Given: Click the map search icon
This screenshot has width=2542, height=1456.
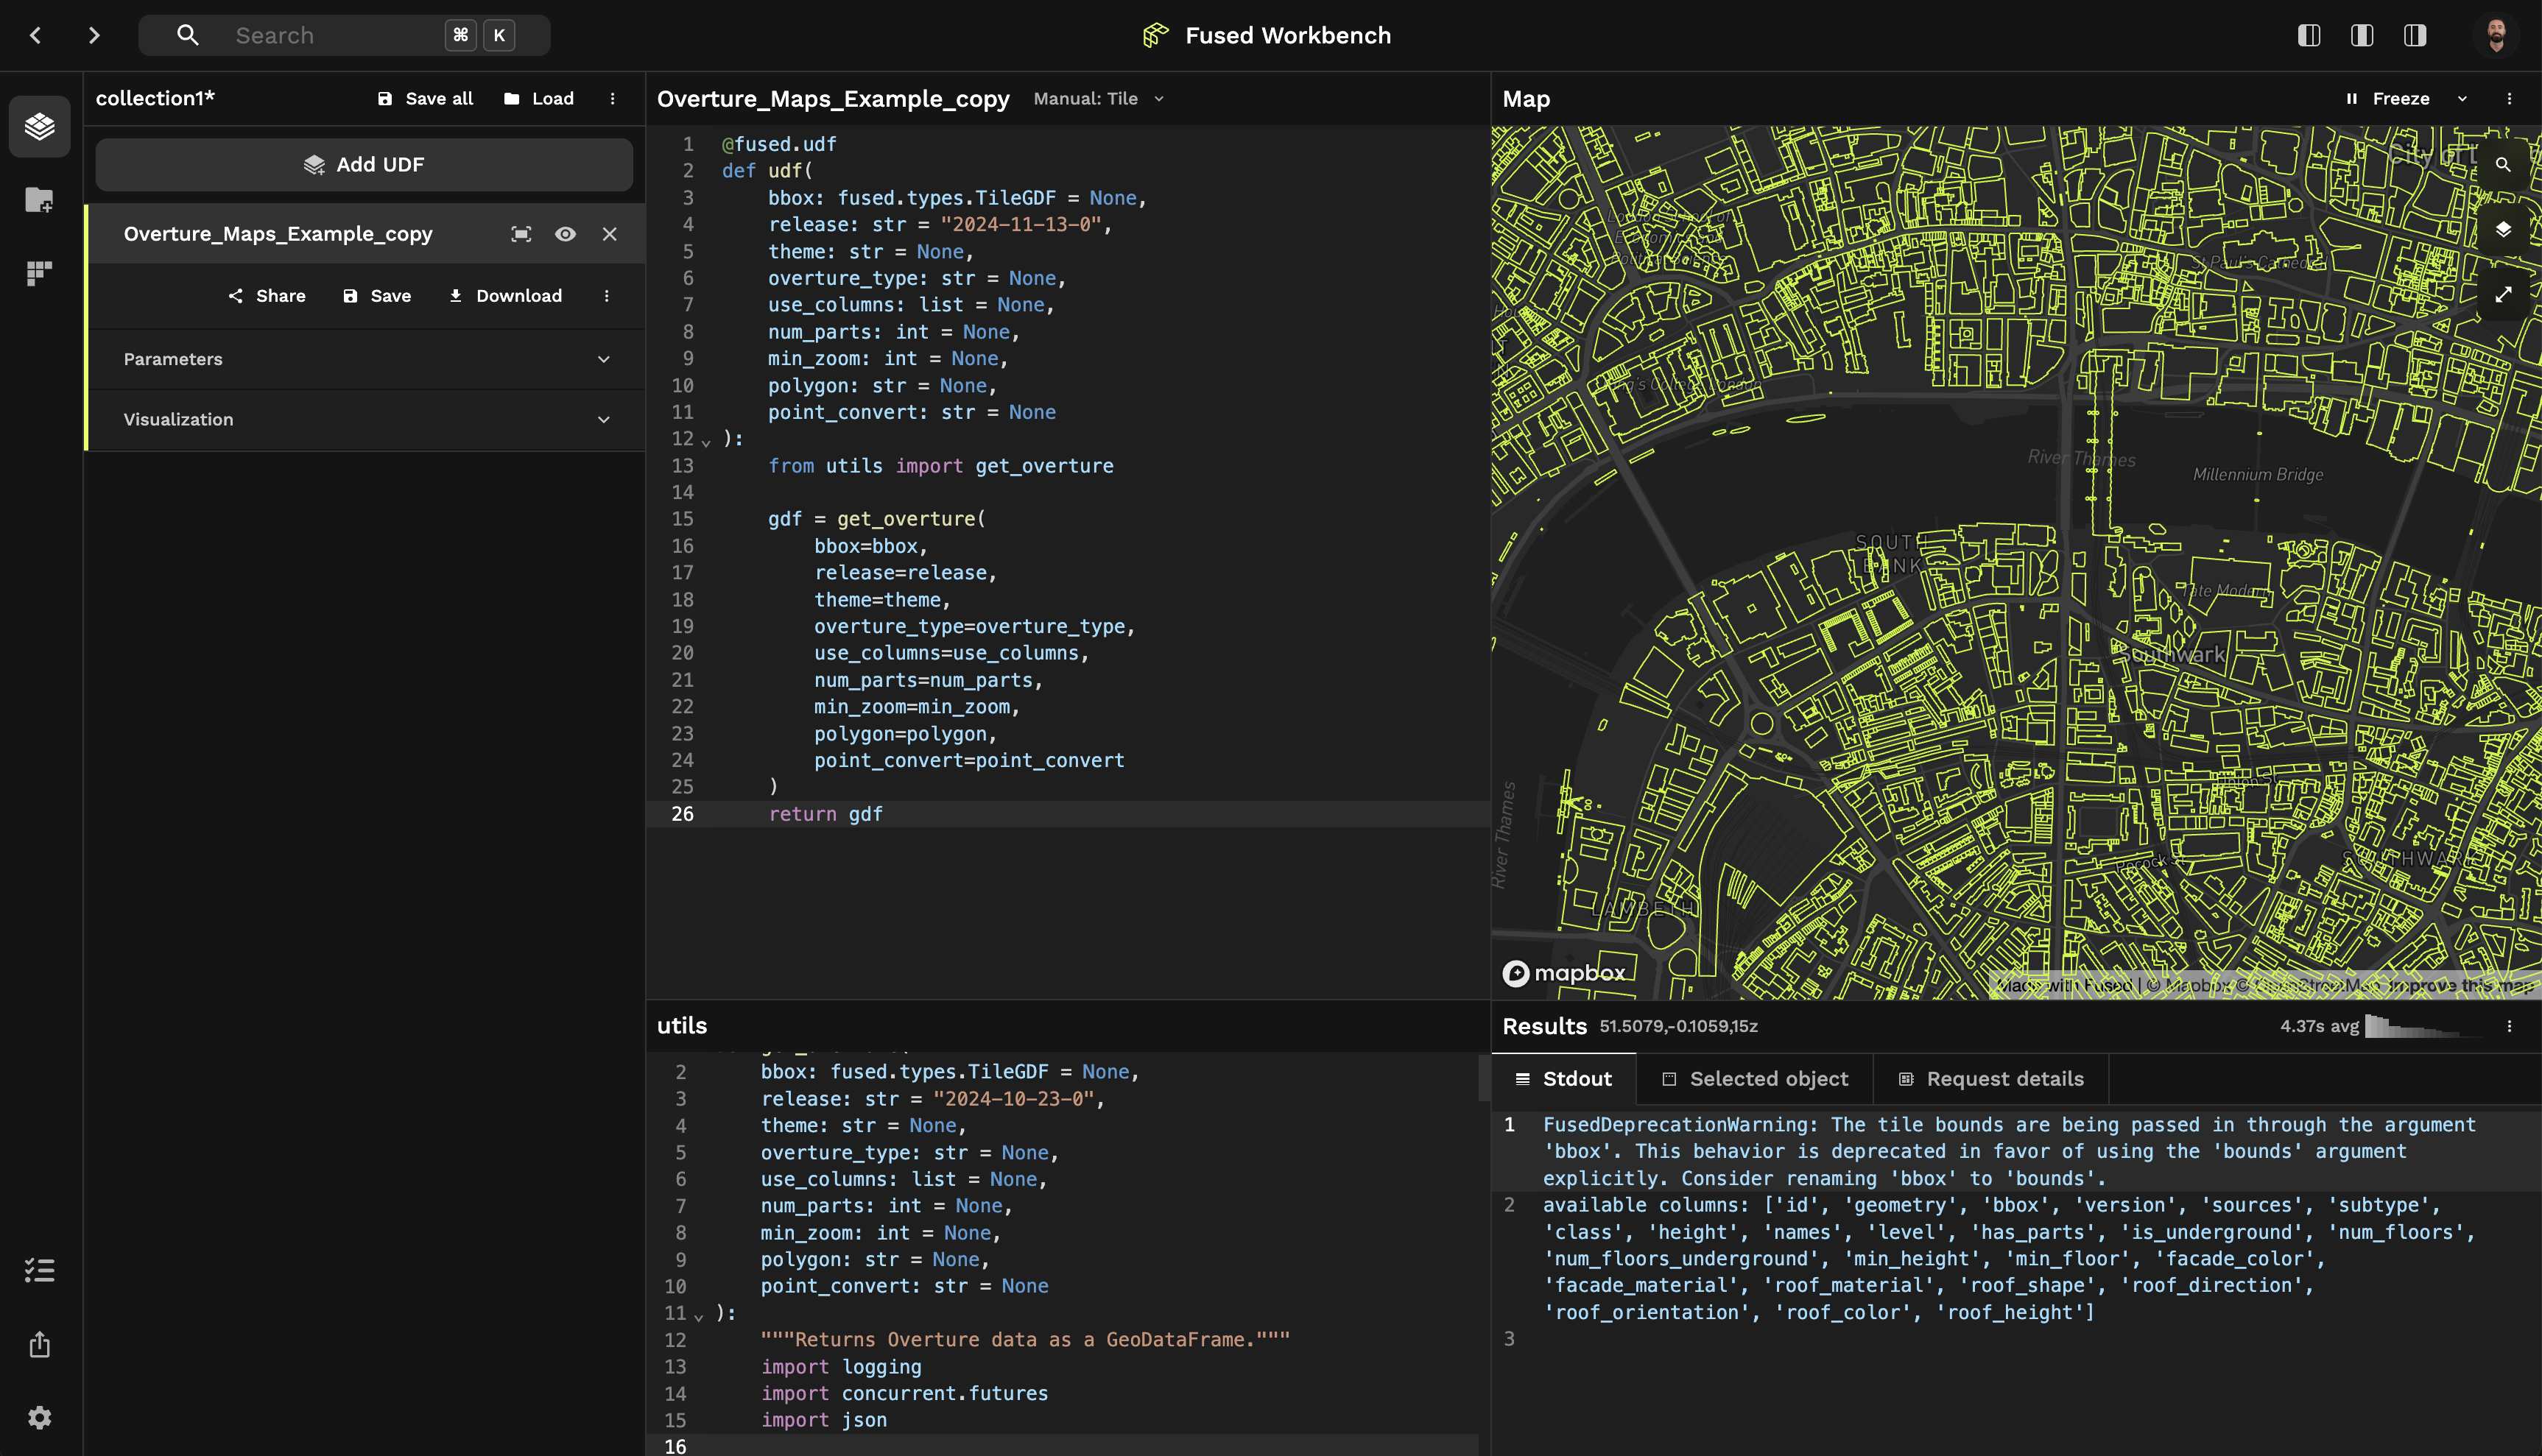Looking at the screenshot, I should [x=2503, y=164].
